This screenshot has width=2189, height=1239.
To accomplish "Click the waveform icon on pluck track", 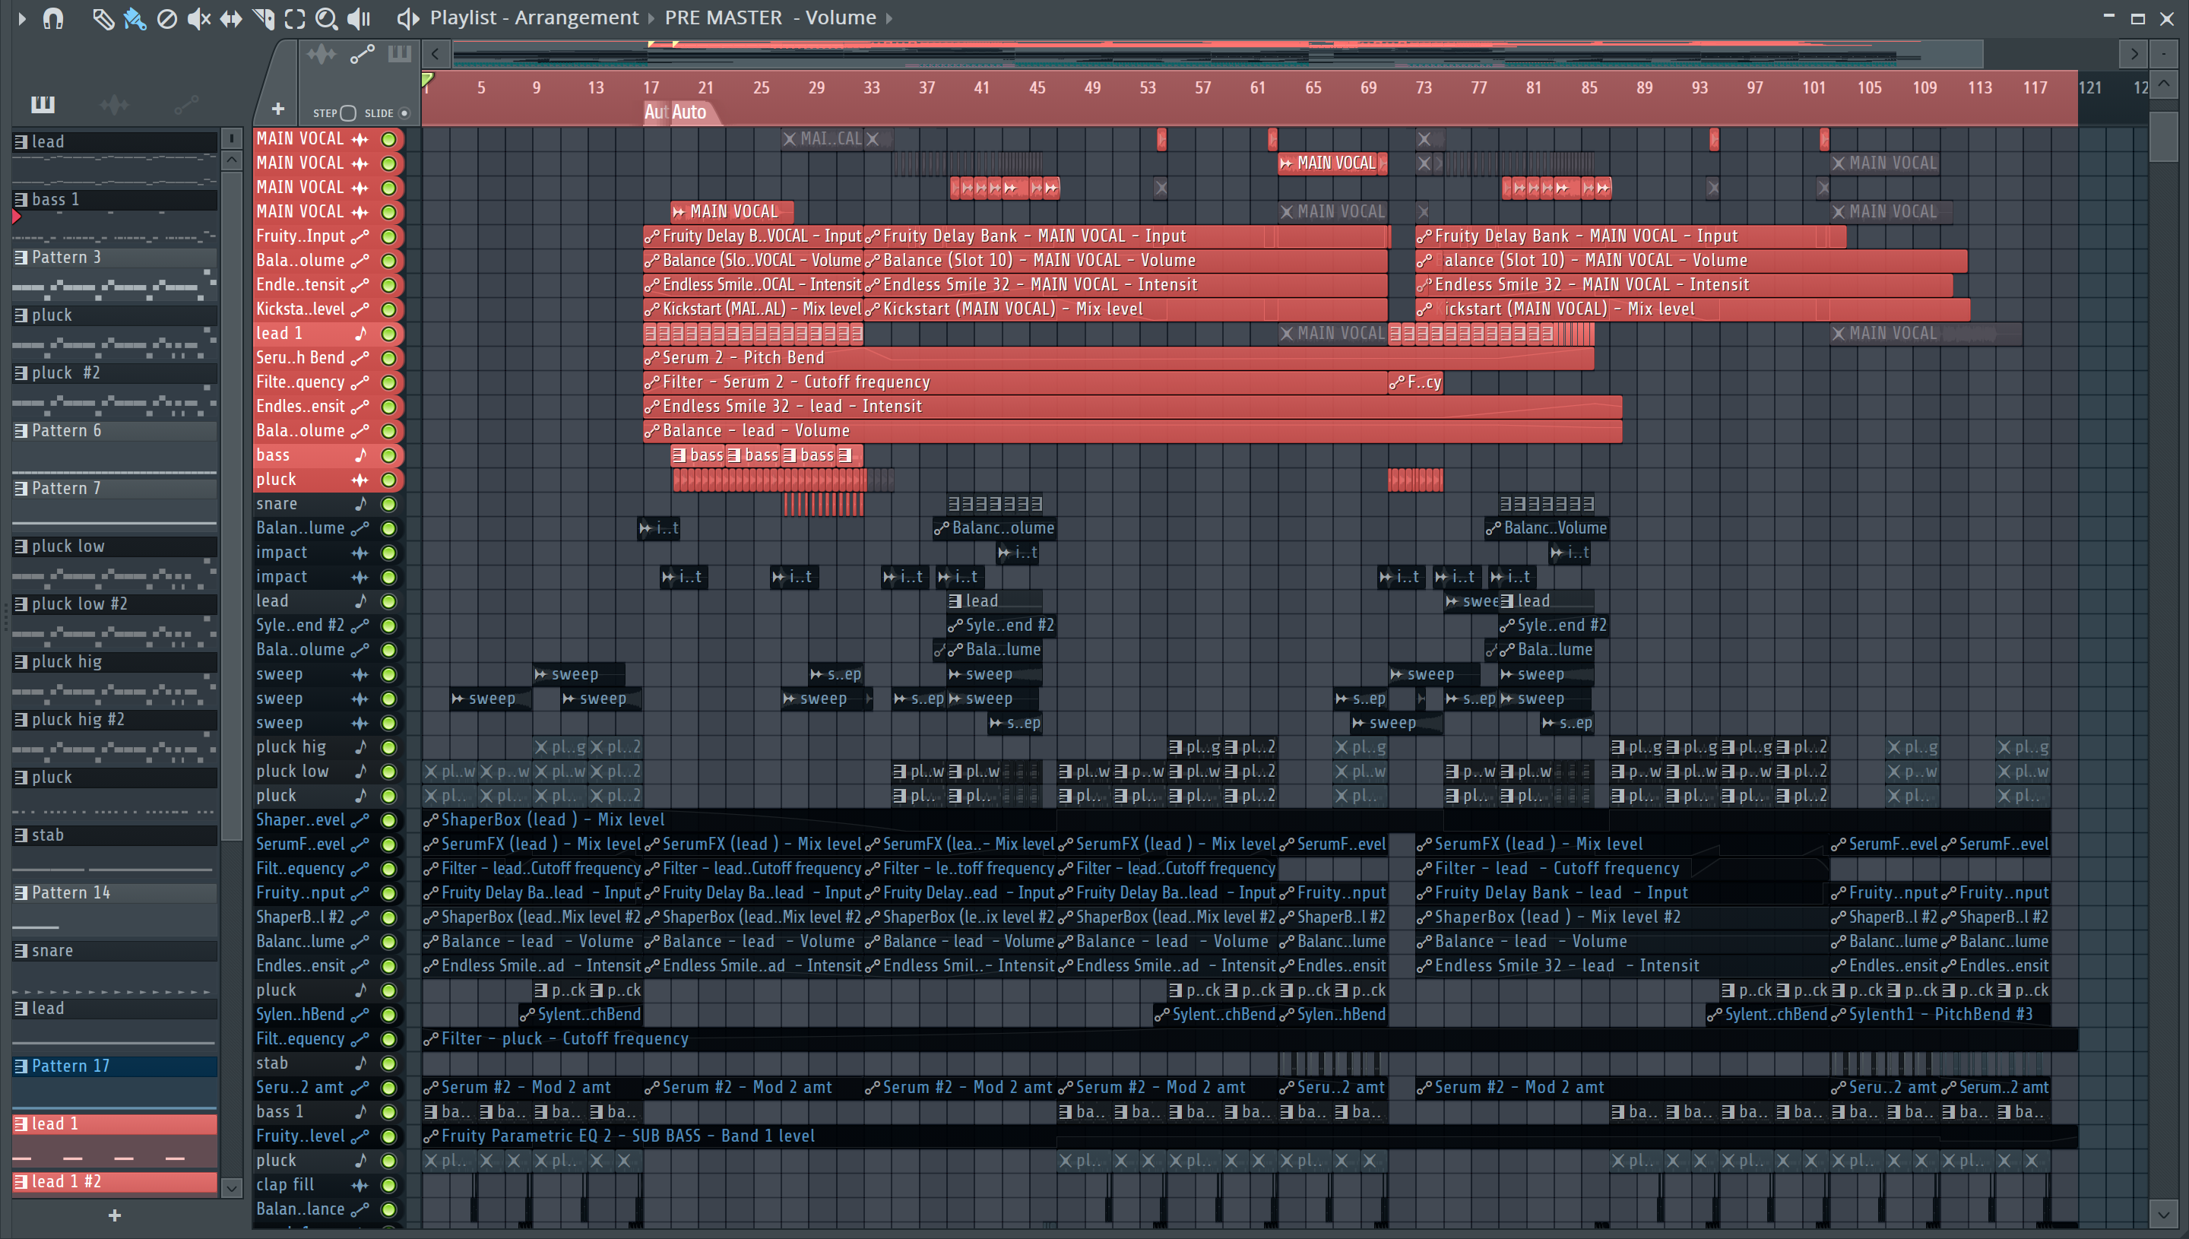I will click(361, 480).
